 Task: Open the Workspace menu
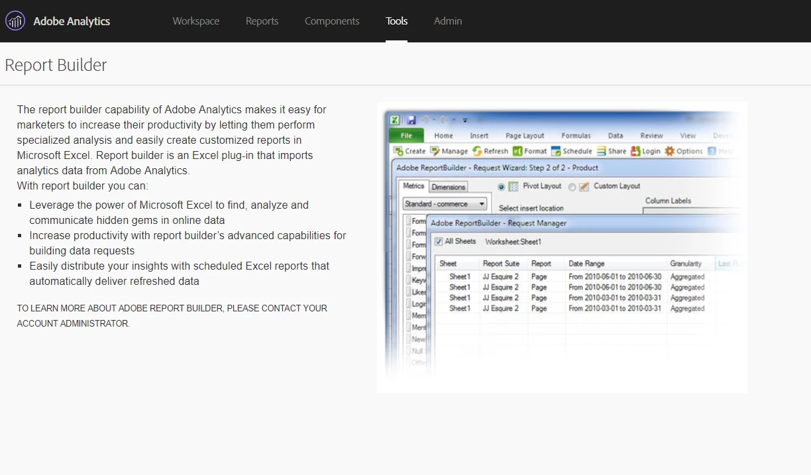pos(196,21)
